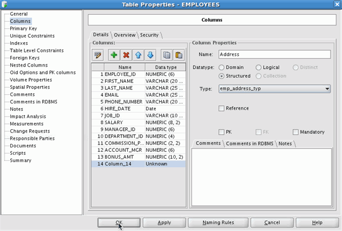Click the Cancel button

tap(272, 222)
